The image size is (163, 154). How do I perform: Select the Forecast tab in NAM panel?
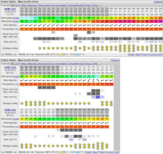5,5
